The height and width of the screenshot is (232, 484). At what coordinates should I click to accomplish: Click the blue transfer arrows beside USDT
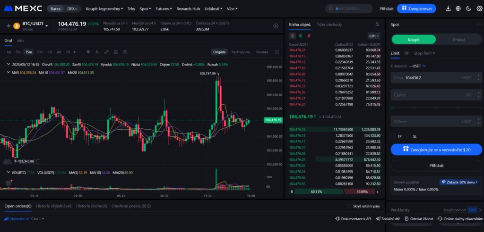click(x=424, y=66)
